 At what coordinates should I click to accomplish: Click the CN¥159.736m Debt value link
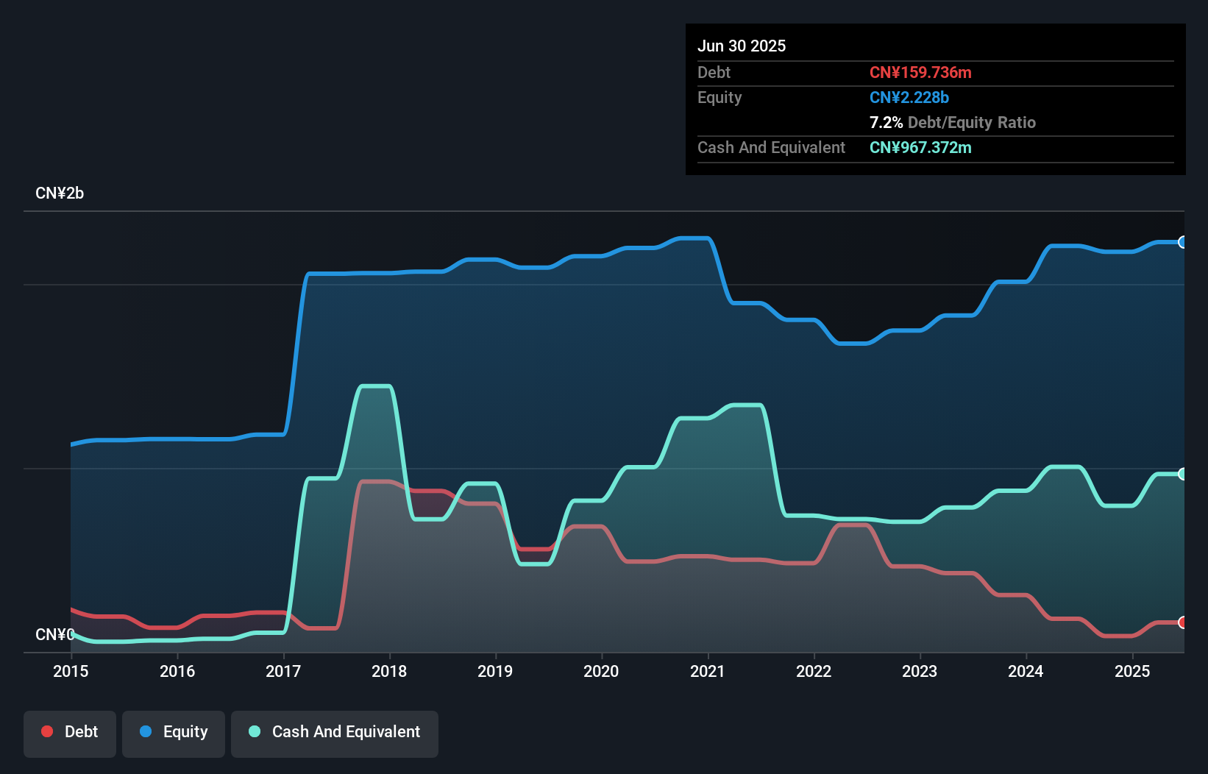920,73
